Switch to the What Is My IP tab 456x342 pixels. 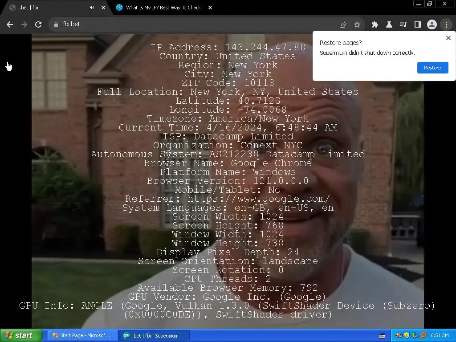pyautogui.click(x=163, y=8)
